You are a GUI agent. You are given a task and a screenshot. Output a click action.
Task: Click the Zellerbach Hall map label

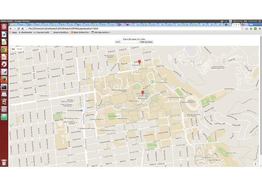(123, 119)
